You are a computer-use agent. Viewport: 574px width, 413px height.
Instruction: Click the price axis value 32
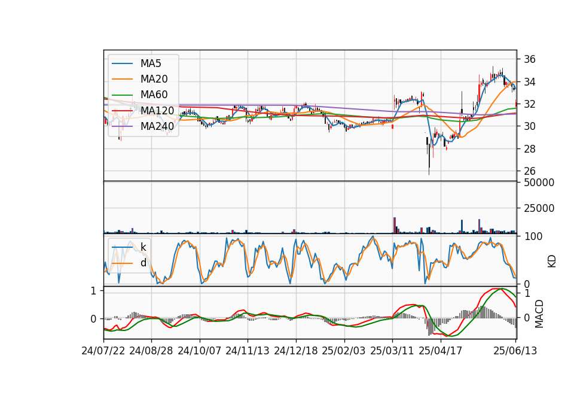pos(529,104)
